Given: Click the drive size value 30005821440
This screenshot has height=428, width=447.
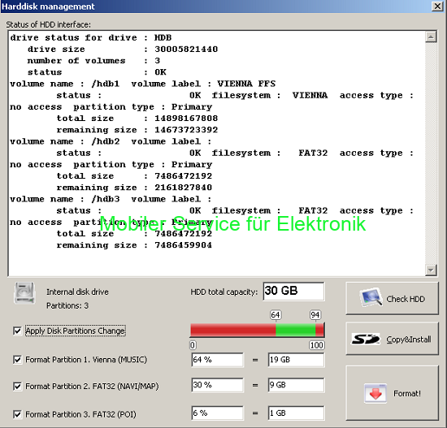Looking at the screenshot, I should pyautogui.click(x=186, y=50).
